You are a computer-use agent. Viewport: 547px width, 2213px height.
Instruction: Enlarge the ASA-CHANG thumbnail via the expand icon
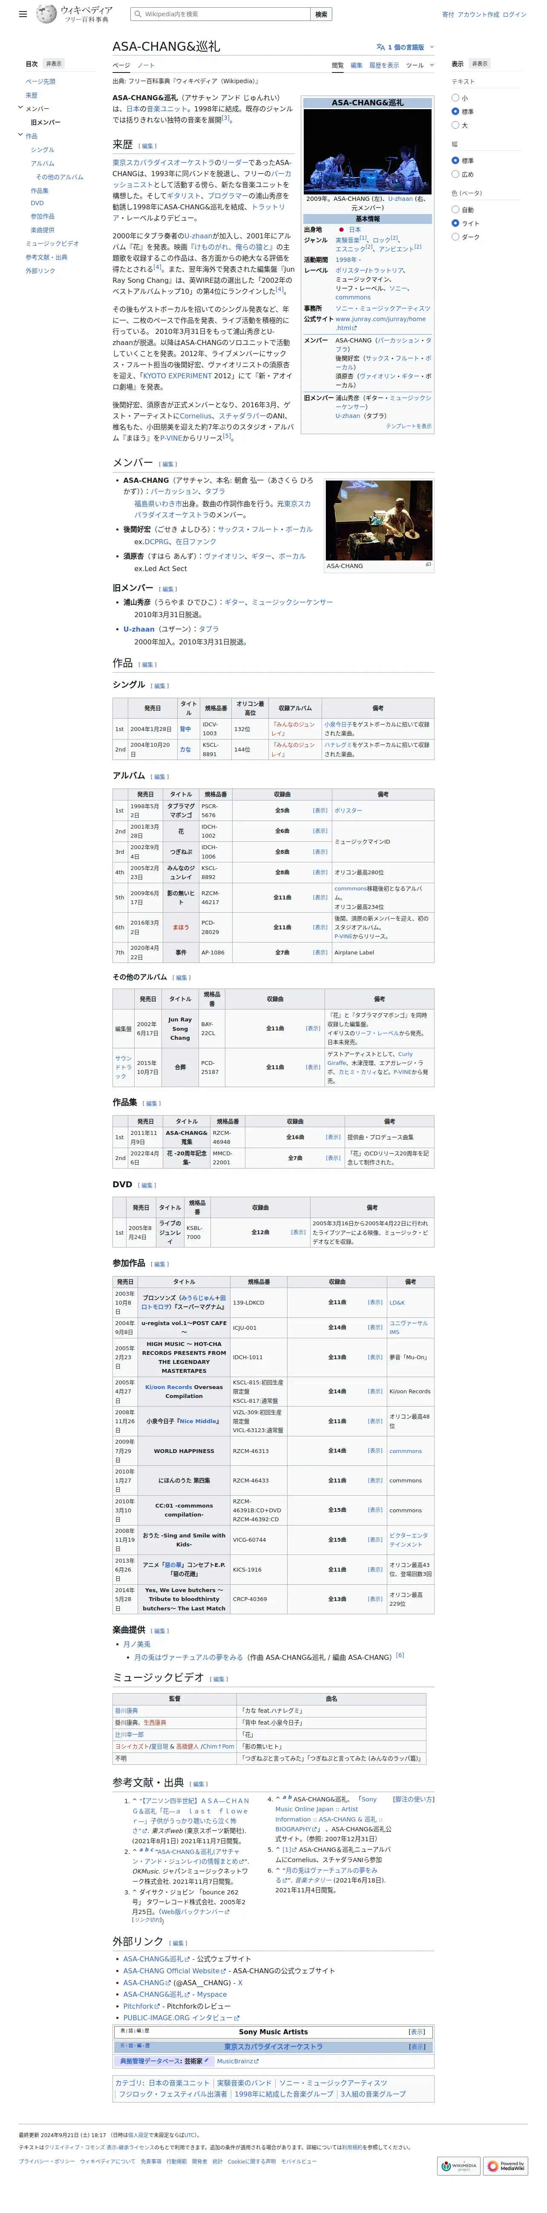tap(428, 564)
